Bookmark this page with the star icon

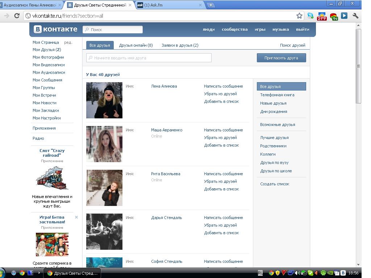[299, 16]
